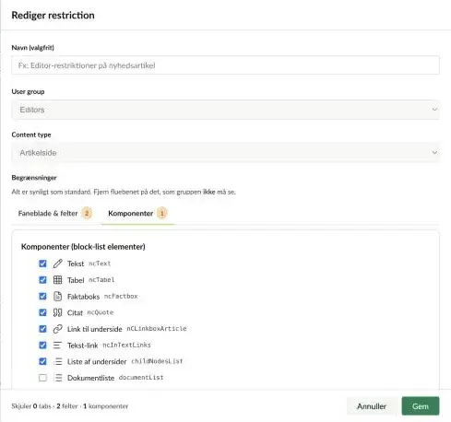Viewport: 451px width, 422px height.
Task: Click the list icon beside Liste af undersider
Action: [57, 361]
